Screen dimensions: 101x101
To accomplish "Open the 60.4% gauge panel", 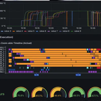I will (x=58, y=92).
